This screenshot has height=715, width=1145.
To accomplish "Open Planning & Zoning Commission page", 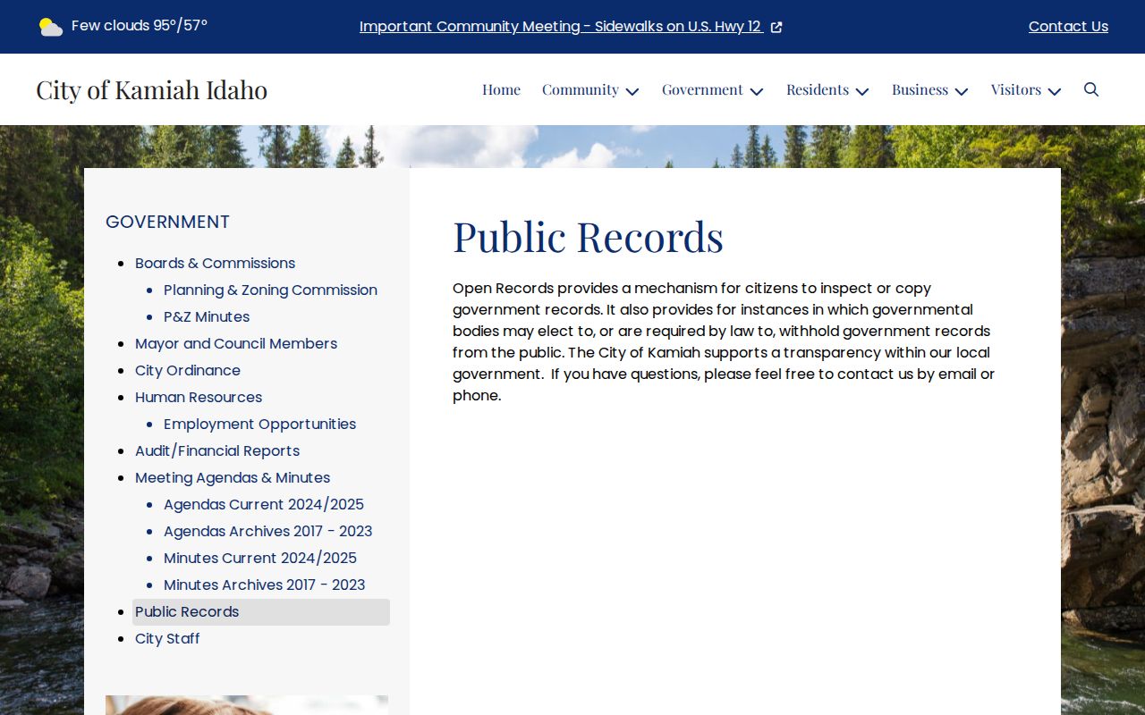I will click(x=270, y=290).
